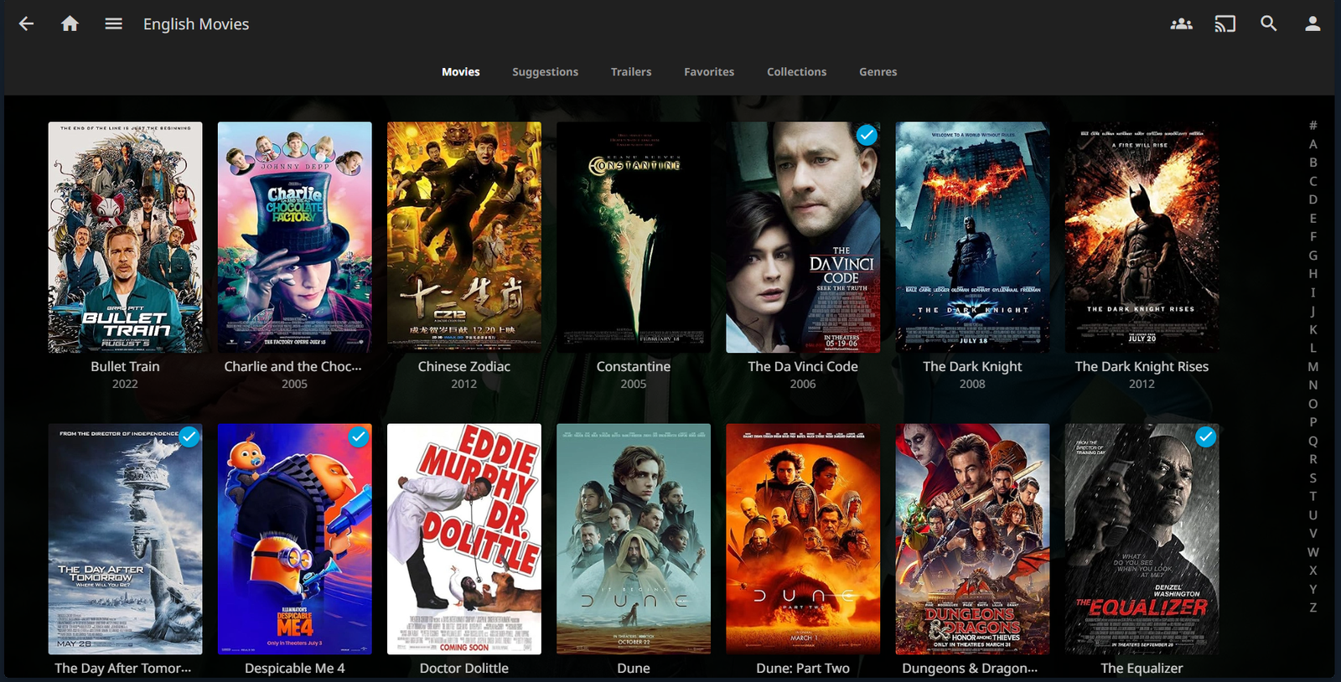Click The Da Vinci Code title link
Image resolution: width=1341 pixels, height=682 pixels.
pyautogui.click(x=803, y=366)
